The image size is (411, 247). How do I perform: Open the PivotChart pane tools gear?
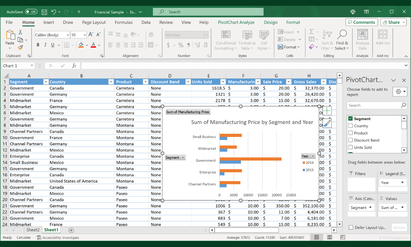coord(400,92)
